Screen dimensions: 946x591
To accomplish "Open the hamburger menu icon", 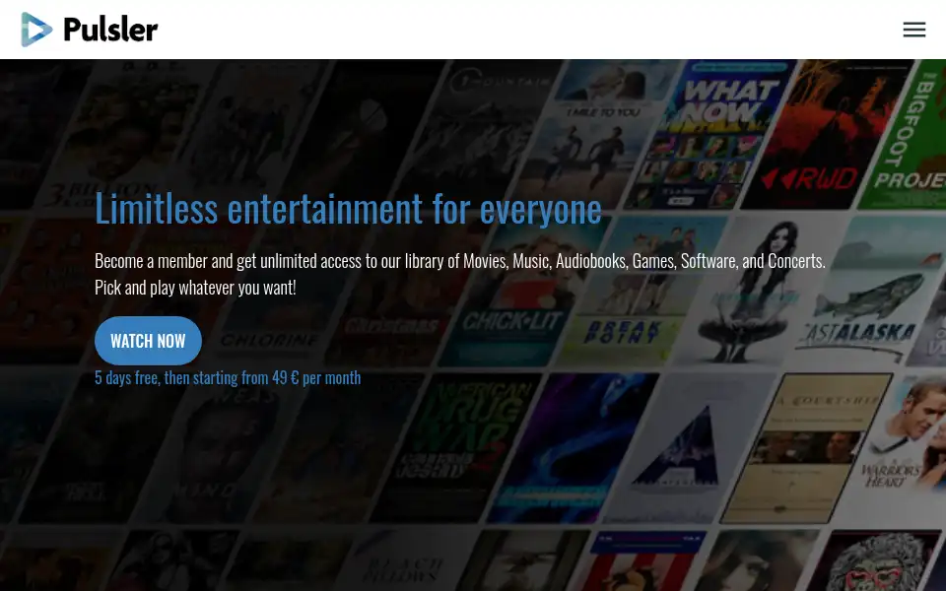I will click(x=914, y=30).
